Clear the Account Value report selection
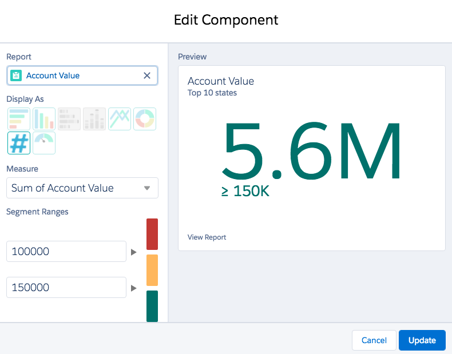Image resolution: width=452 pixels, height=354 pixels. click(147, 75)
